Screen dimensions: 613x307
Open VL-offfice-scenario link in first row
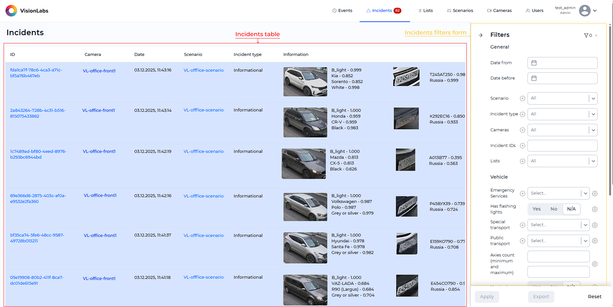(x=203, y=70)
